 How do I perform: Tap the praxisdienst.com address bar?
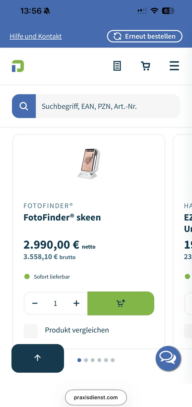(x=96, y=397)
